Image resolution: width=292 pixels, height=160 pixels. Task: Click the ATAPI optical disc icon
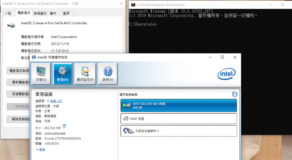(126, 119)
